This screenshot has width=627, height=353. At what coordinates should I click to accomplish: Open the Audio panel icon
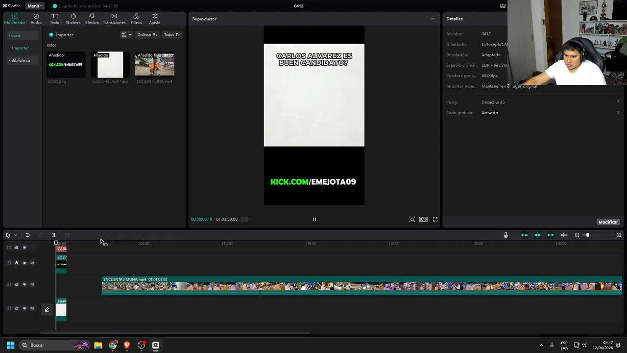pos(36,19)
